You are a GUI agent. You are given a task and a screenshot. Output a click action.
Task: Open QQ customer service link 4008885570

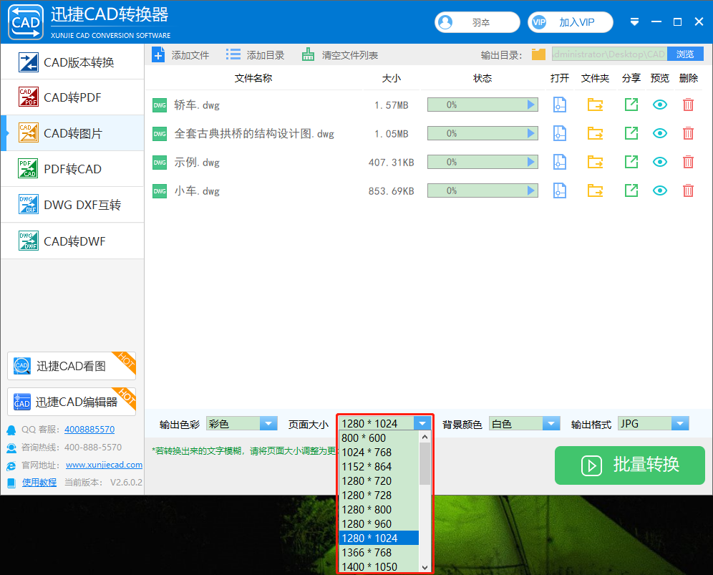[89, 430]
